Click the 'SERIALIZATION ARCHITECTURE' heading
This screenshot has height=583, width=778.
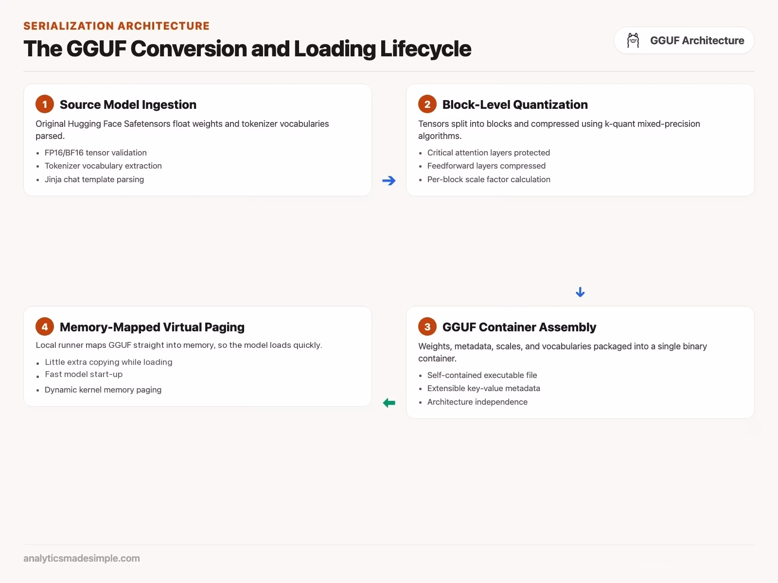tap(116, 26)
